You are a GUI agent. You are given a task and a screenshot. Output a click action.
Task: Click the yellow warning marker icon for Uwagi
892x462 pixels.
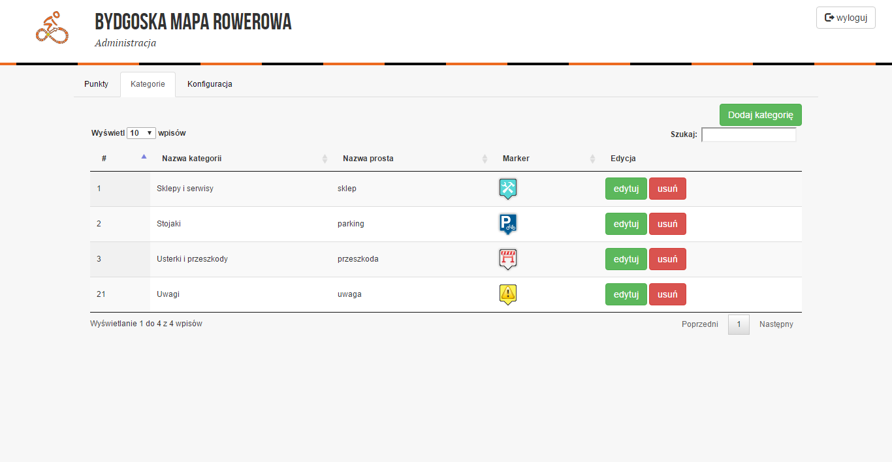(508, 294)
